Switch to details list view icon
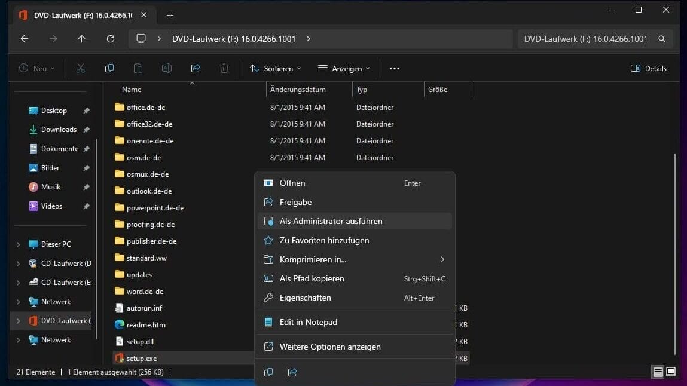The width and height of the screenshot is (687, 386). click(x=658, y=372)
